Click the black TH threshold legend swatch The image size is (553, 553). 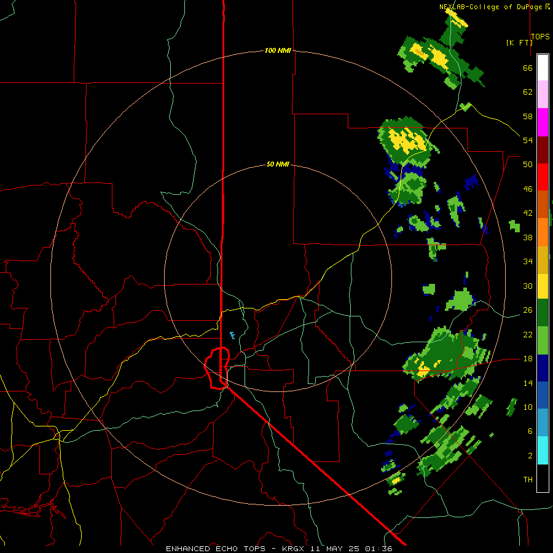click(543, 478)
